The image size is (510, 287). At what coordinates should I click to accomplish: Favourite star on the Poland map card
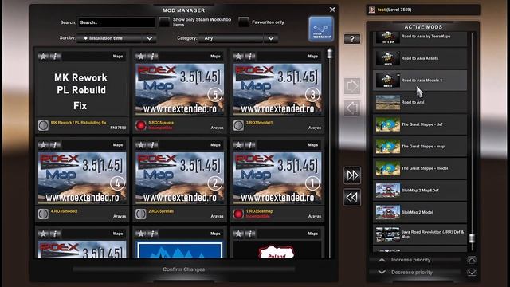pos(238,234)
